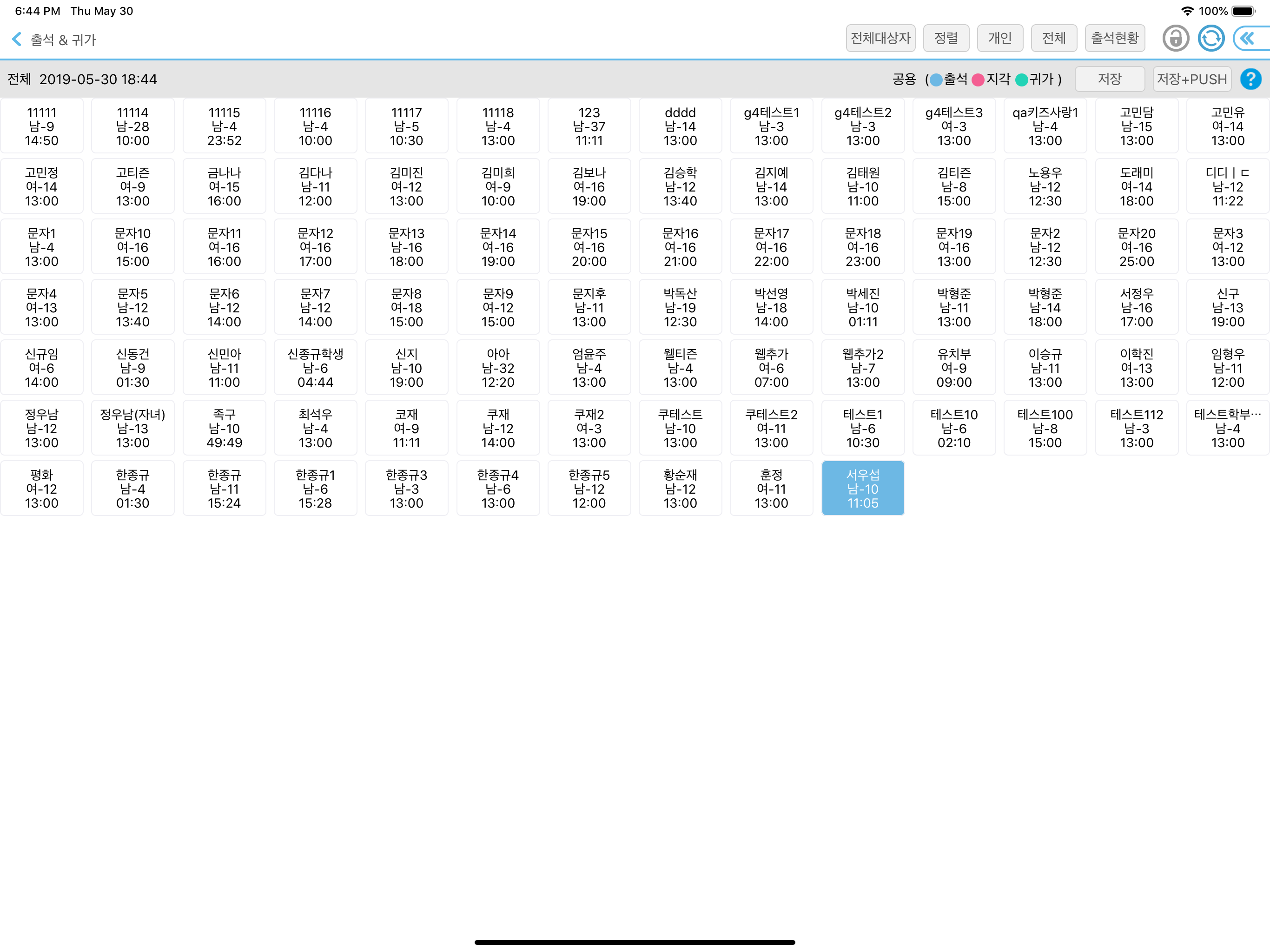This screenshot has width=1270, height=952.
Task: Select the qa키즈사랑1 student tile
Action: pos(1045,126)
